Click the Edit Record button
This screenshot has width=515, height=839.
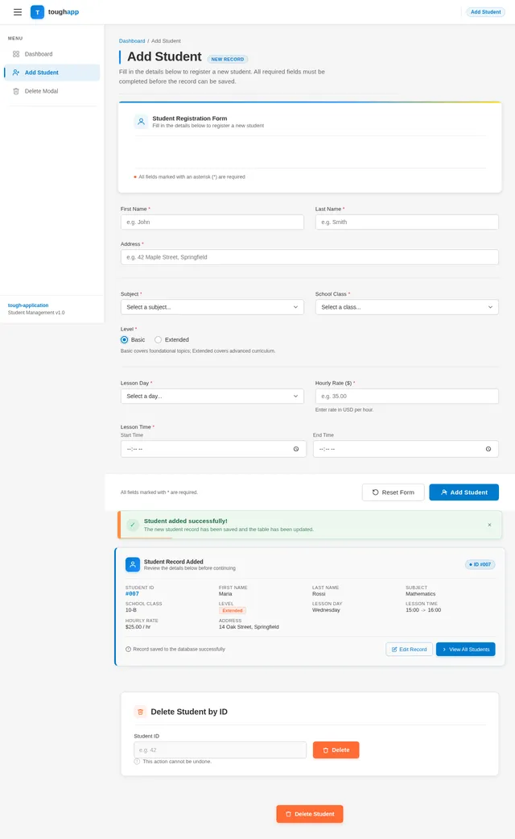click(x=410, y=649)
